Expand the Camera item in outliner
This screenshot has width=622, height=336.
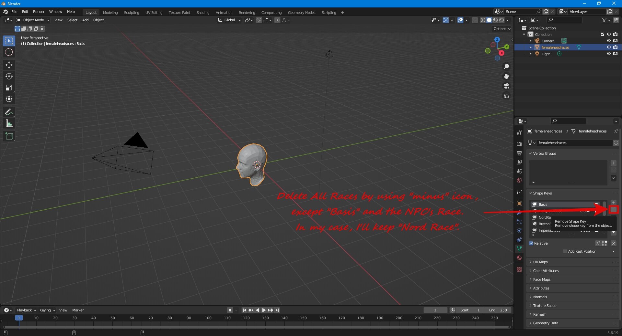530,41
